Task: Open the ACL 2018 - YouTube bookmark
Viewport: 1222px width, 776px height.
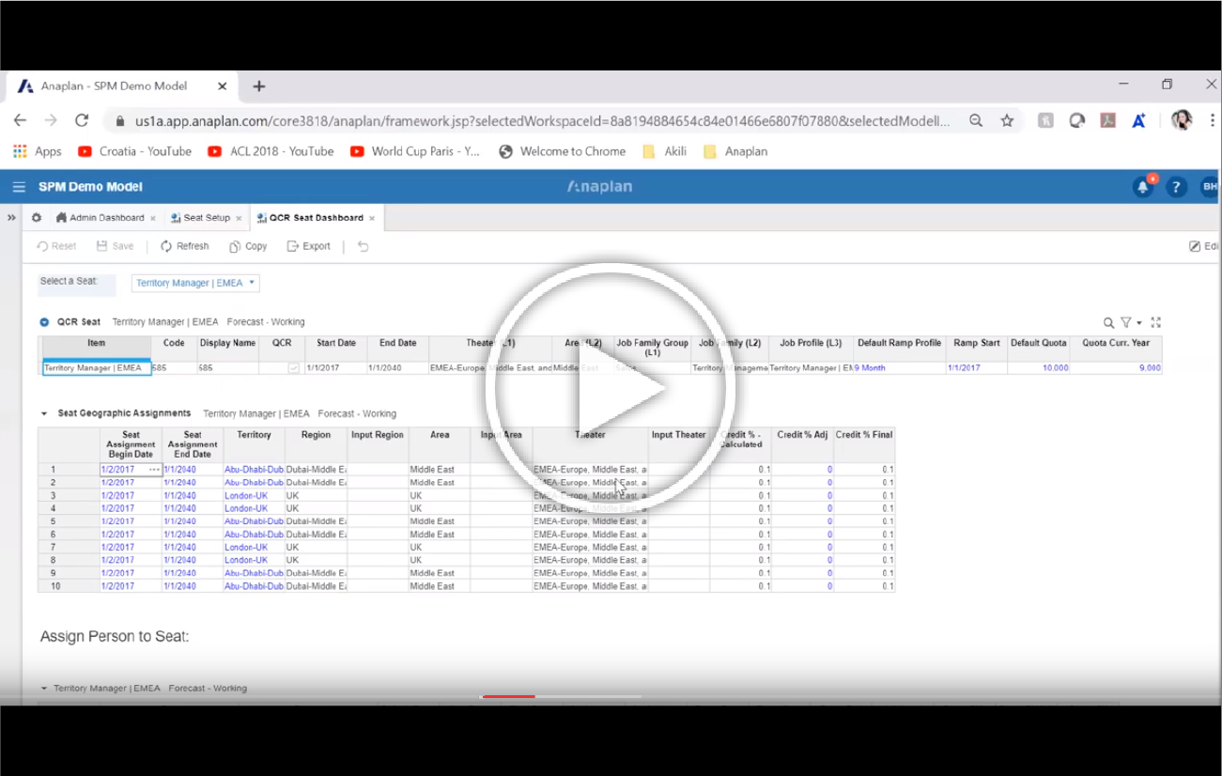Action: pyautogui.click(x=271, y=151)
